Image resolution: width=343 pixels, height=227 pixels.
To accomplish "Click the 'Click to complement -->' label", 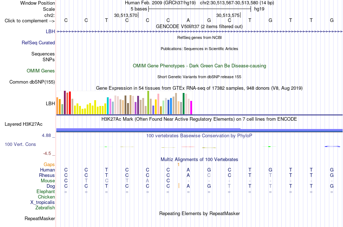I will pyautogui.click(x=30, y=21).
